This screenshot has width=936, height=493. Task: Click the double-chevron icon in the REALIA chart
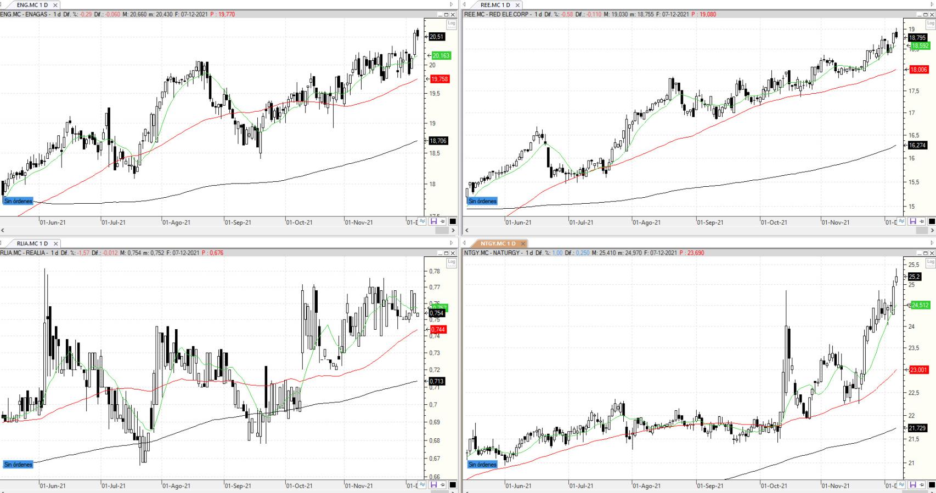(x=422, y=485)
